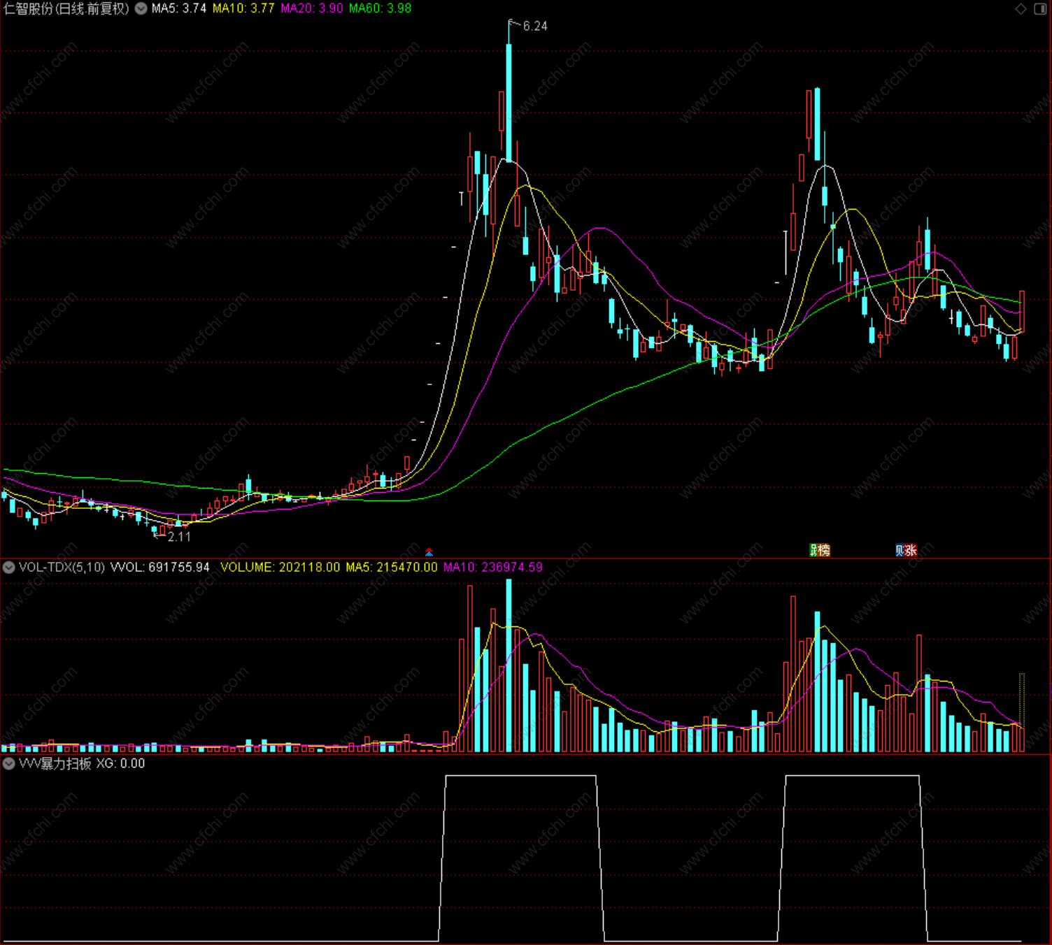Click the XG: 0.00 value
Screen dimensions: 1052x945
(120, 764)
